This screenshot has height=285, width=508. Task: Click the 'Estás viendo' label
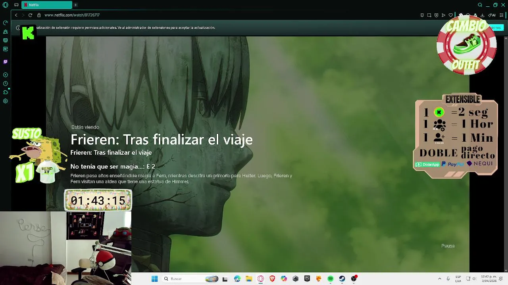pos(85,127)
